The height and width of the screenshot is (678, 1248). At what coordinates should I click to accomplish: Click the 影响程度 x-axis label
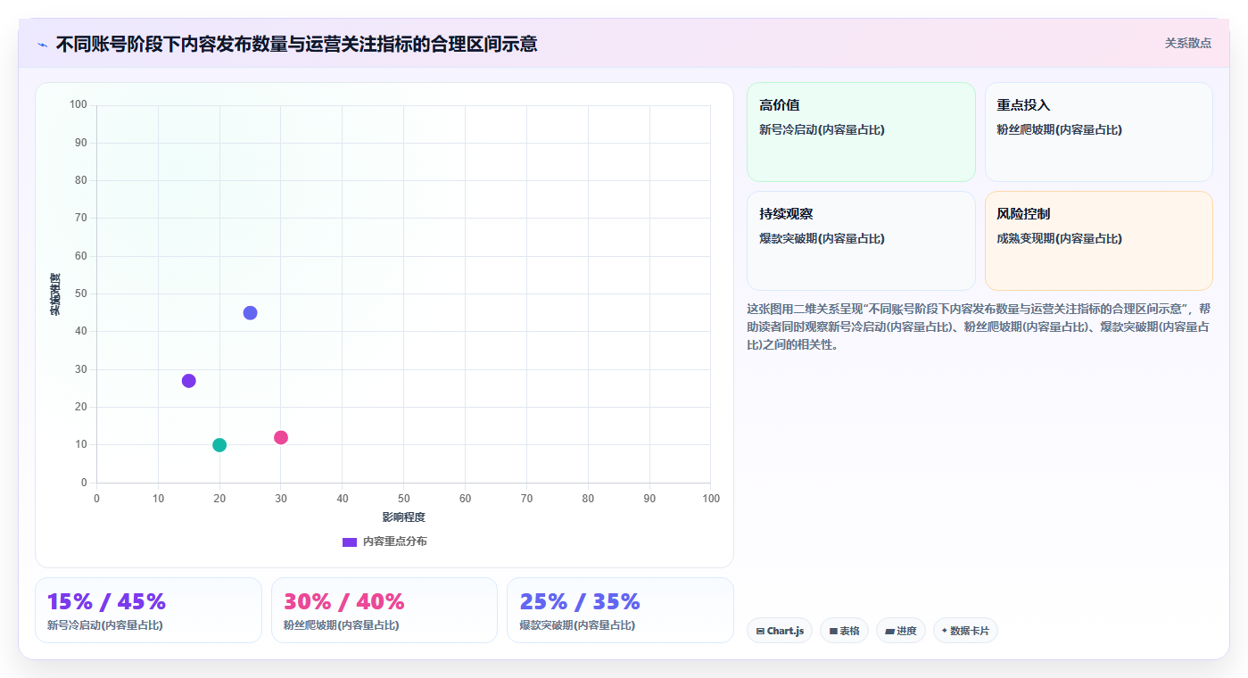pos(403,517)
